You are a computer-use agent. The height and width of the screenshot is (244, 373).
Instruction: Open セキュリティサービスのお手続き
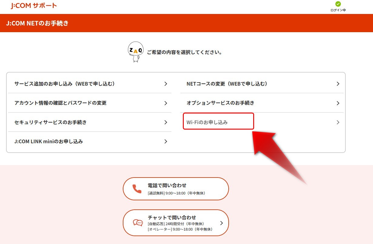tap(51, 122)
